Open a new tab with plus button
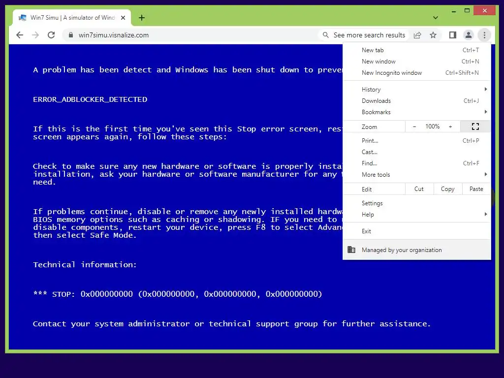Image resolution: width=504 pixels, height=378 pixels. click(x=142, y=18)
